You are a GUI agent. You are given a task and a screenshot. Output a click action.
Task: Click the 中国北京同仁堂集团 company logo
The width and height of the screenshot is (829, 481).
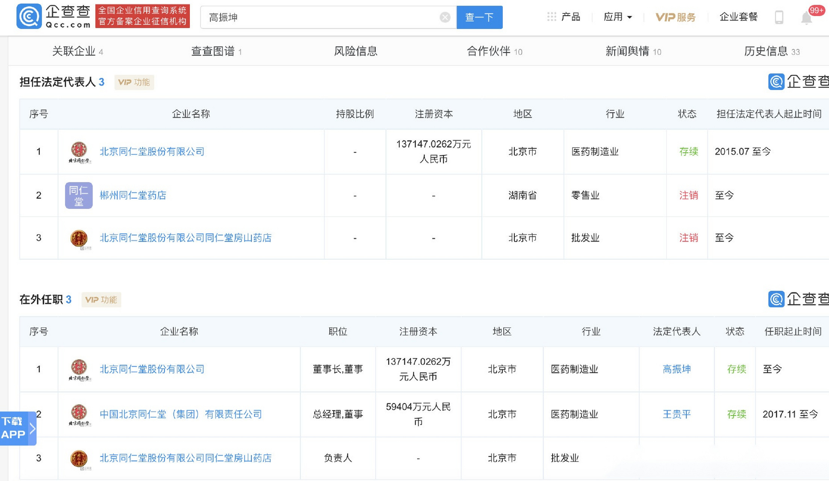pos(79,415)
